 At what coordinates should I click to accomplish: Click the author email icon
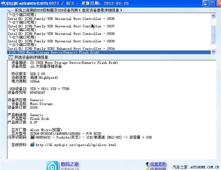point(147,169)
